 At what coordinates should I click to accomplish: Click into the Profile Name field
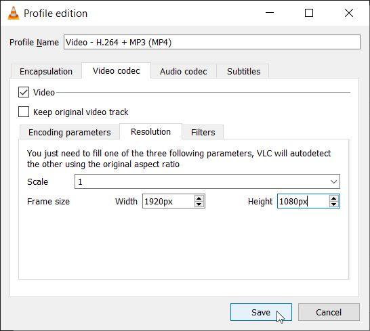coord(212,42)
